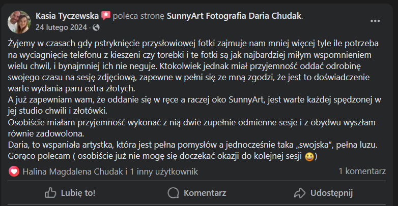Click the thumbs-up Like icon
398x206 pixels.
(x=50, y=193)
